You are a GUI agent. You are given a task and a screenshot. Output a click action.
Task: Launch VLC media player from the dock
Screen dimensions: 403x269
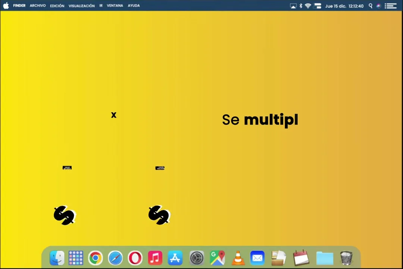click(238, 258)
